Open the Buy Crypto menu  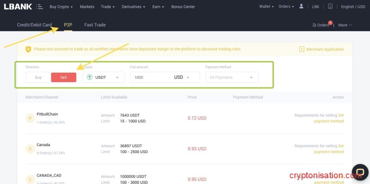(61, 6)
